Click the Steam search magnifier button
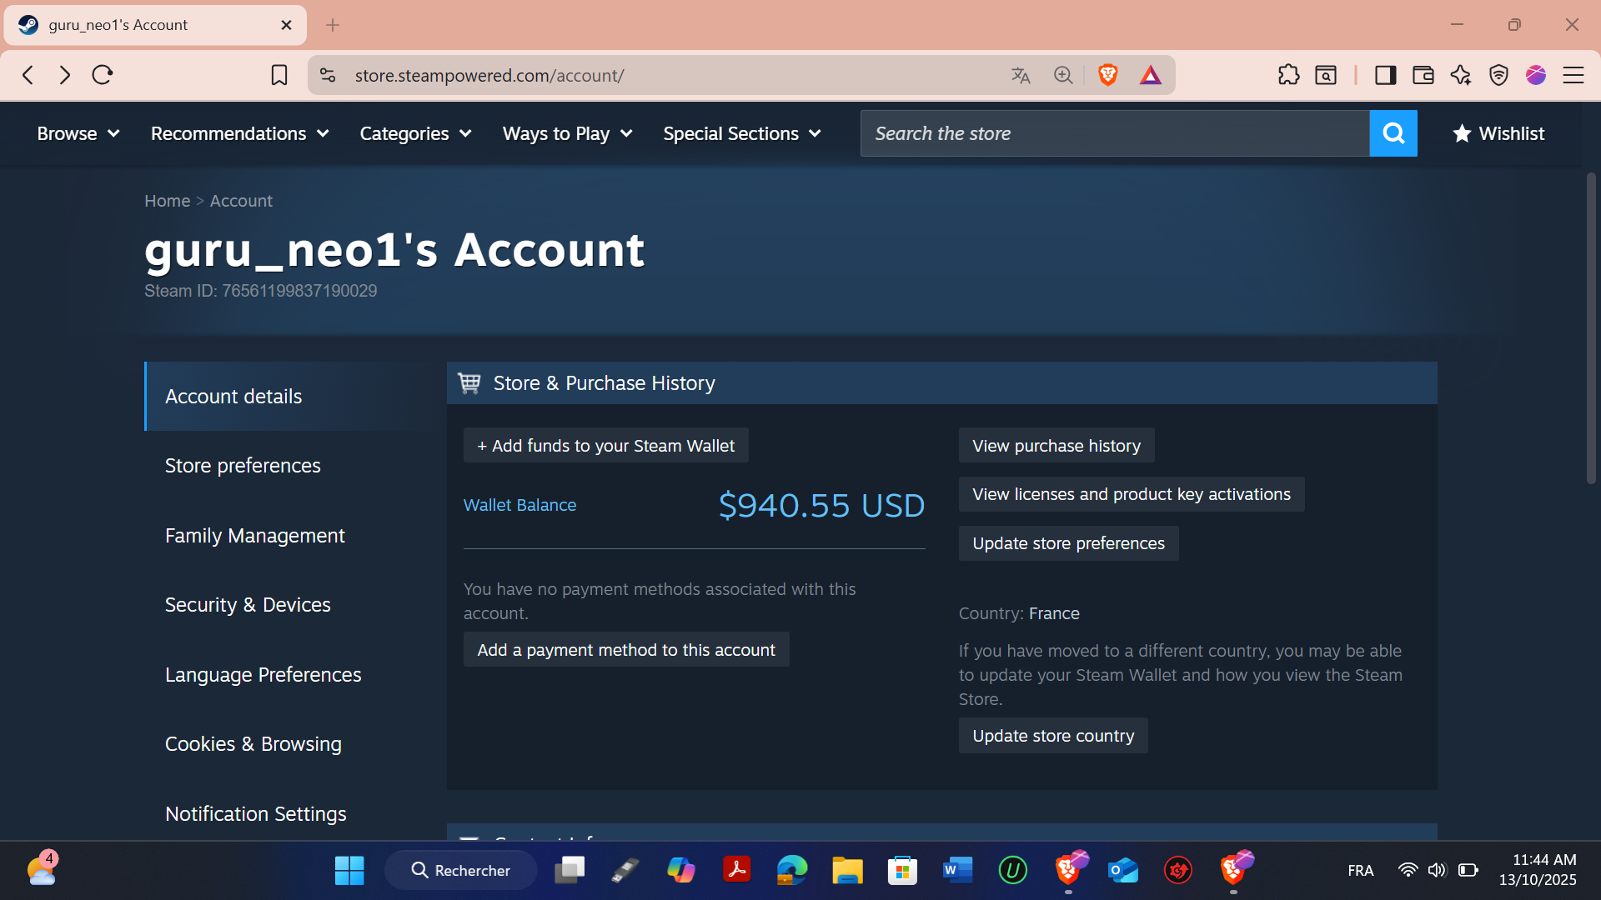 1393,133
